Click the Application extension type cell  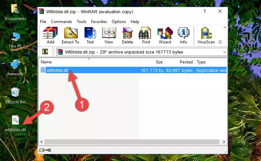point(211,70)
